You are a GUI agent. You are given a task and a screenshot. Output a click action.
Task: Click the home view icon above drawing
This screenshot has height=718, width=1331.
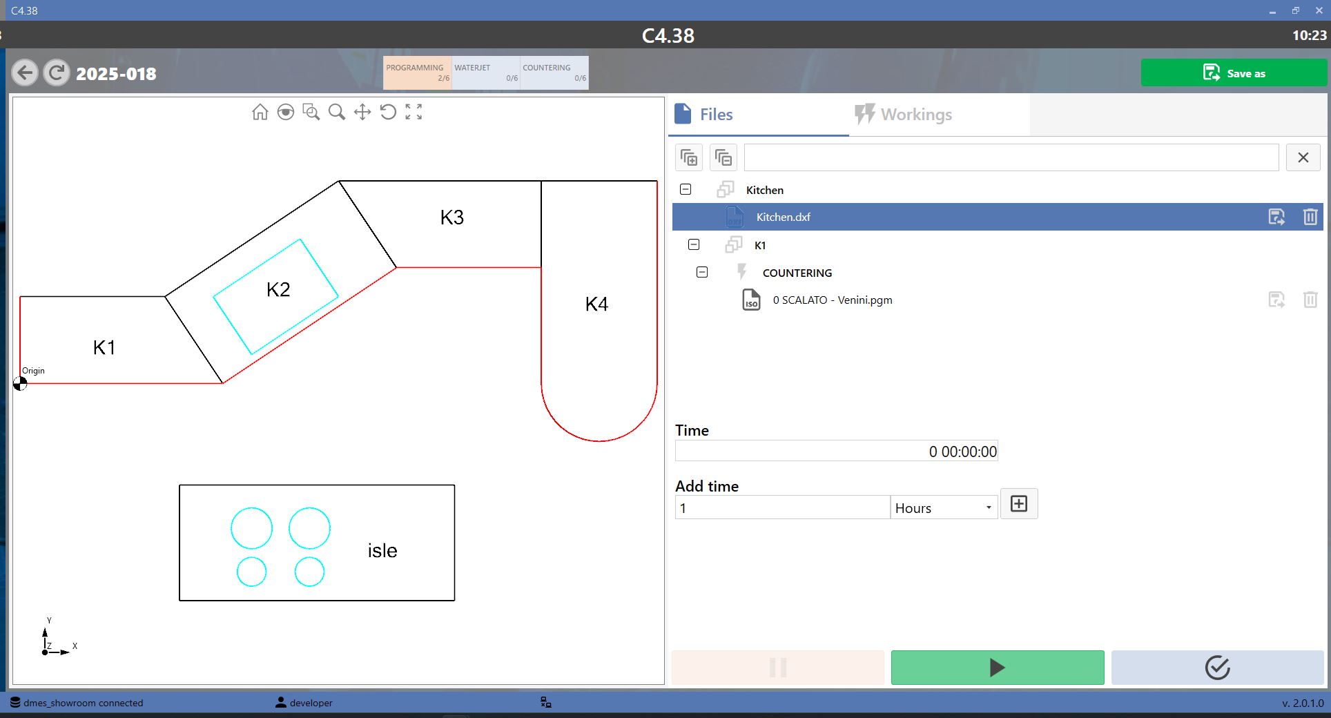[x=260, y=112]
